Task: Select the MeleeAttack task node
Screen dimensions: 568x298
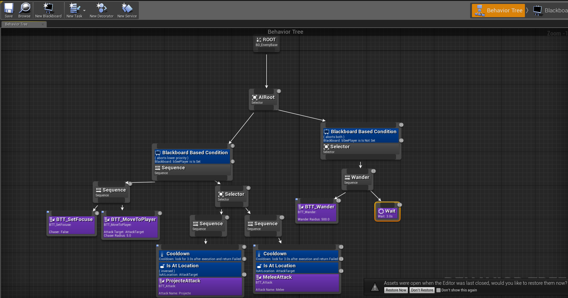Action: click(x=297, y=283)
